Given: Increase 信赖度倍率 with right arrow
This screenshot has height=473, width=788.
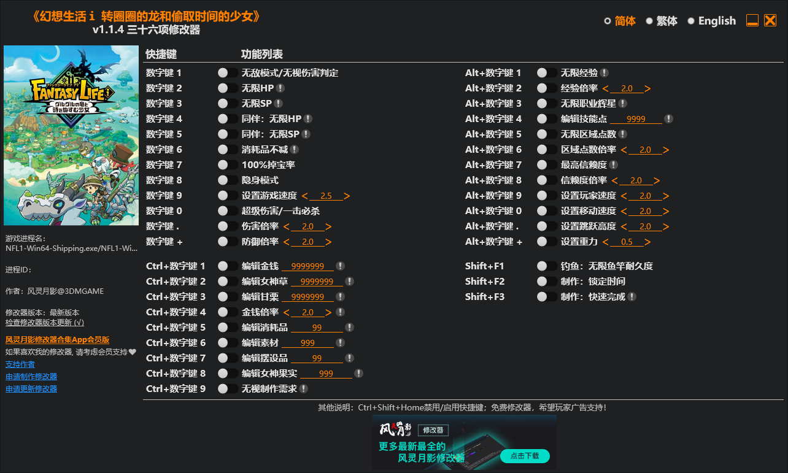Looking at the screenshot, I should (657, 181).
